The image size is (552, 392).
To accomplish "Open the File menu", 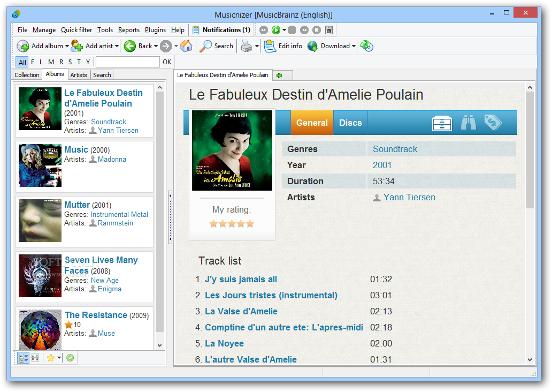I will [22, 30].
